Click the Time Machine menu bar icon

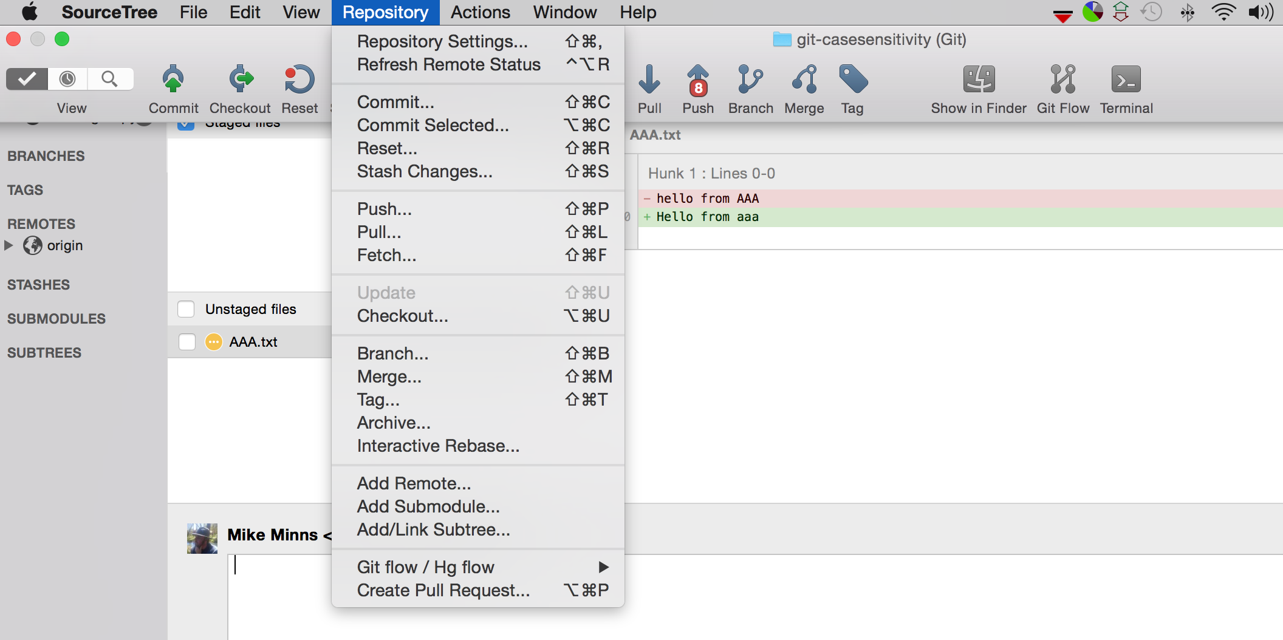(1151, 12)
